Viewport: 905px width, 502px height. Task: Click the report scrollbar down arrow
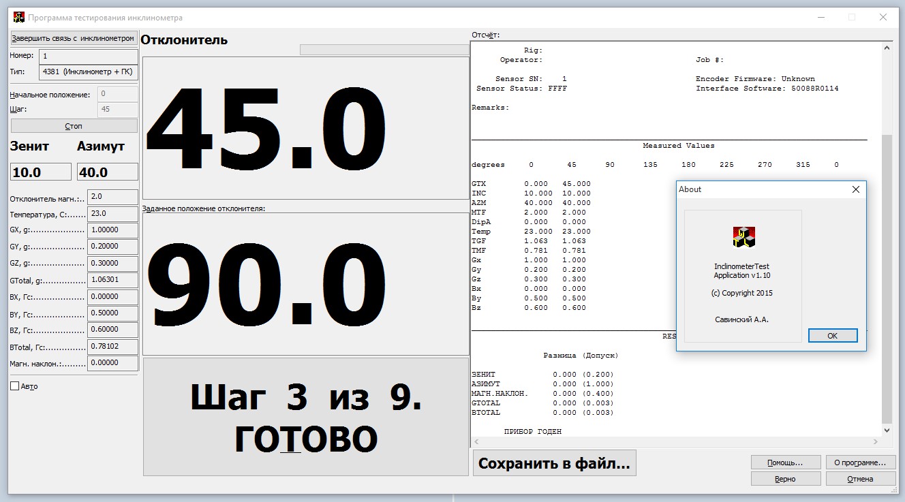click(x=887, y=430)
